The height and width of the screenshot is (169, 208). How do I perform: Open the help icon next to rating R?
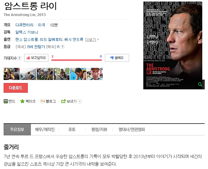pos(63,47)
